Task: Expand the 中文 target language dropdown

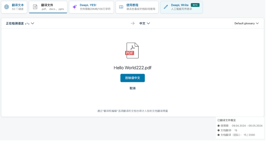Action: [144, 23]
